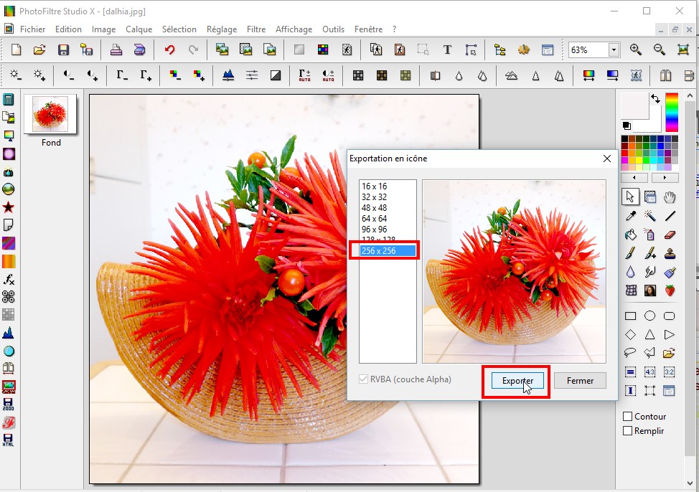Set the 3:2 selection ratio
The image size is (699, 492).
tap(670, 372)
